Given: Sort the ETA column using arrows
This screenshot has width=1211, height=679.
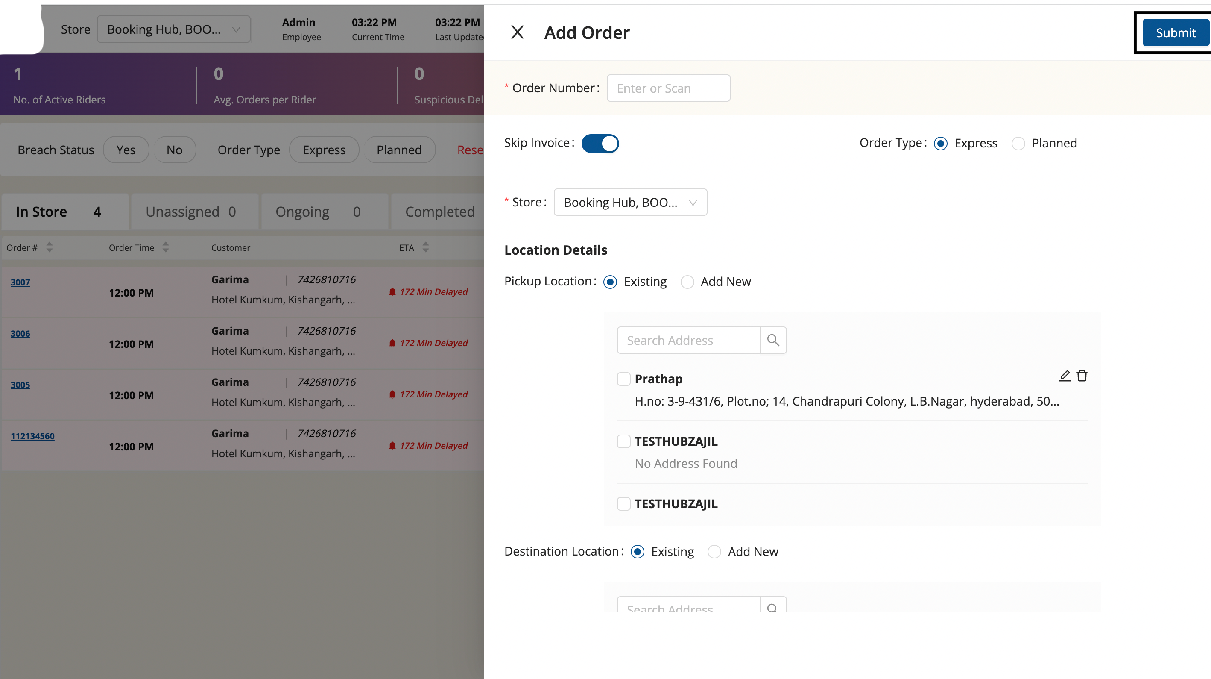Looking at the screenshot, I should coord(425,247).
